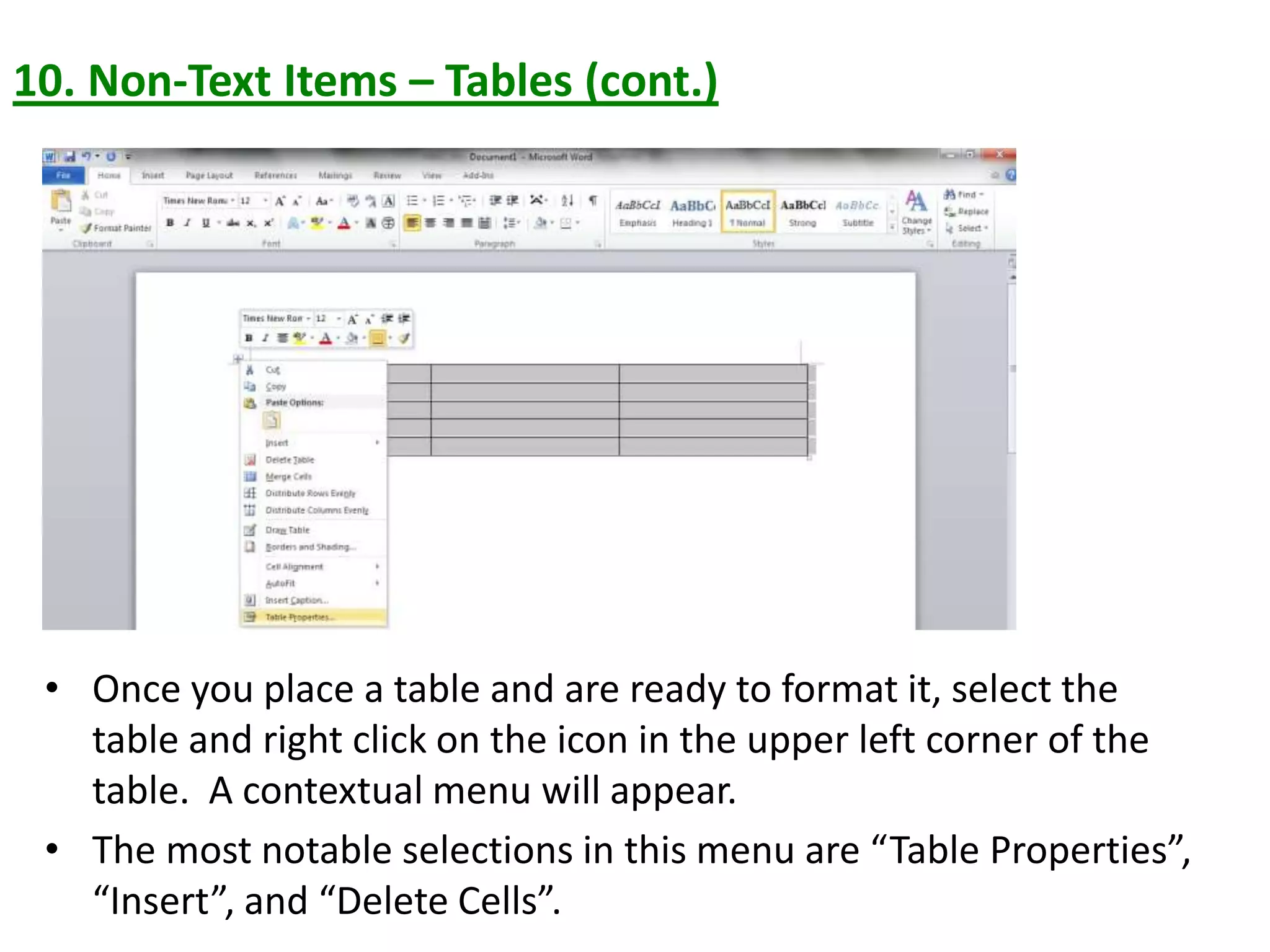Screen dimensions: 1270x952
Task: Click the Redo icon in quick access toolbar
Action: click(111, 157)
